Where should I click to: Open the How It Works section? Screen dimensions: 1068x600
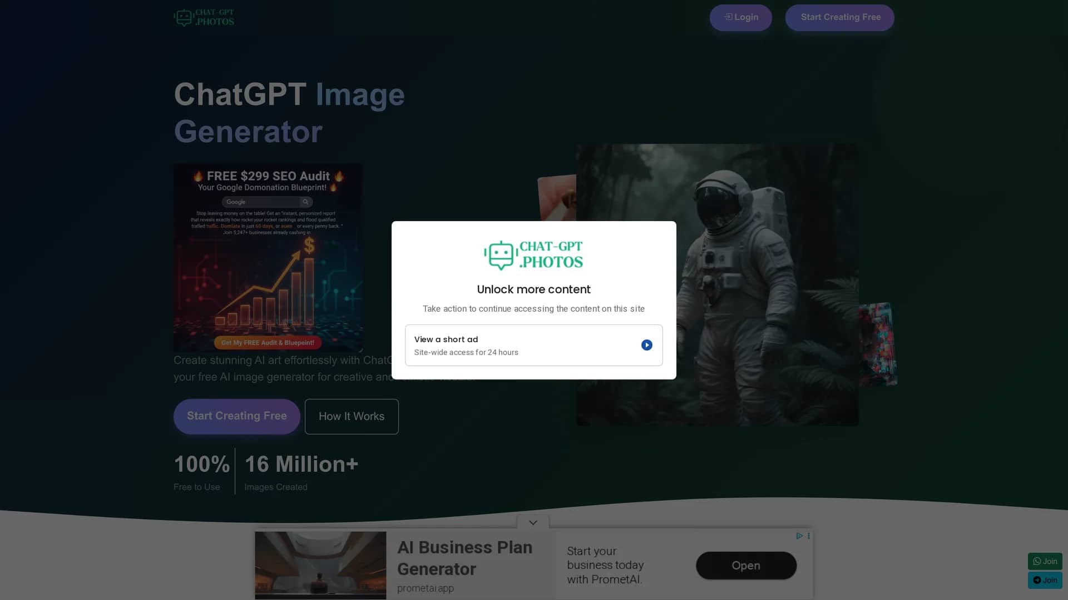pos(352,416)
